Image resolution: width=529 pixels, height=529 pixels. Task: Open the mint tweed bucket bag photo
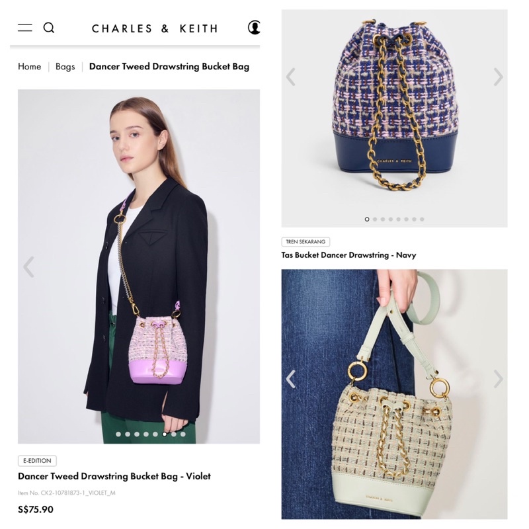394,394
